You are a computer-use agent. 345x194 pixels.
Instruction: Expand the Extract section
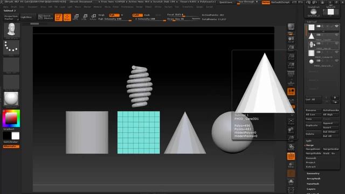310,167
